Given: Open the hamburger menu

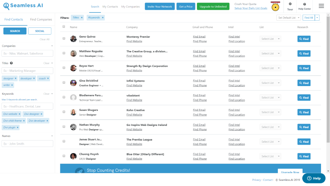Looking at the screenshot, I should click(x=321, y=6).
